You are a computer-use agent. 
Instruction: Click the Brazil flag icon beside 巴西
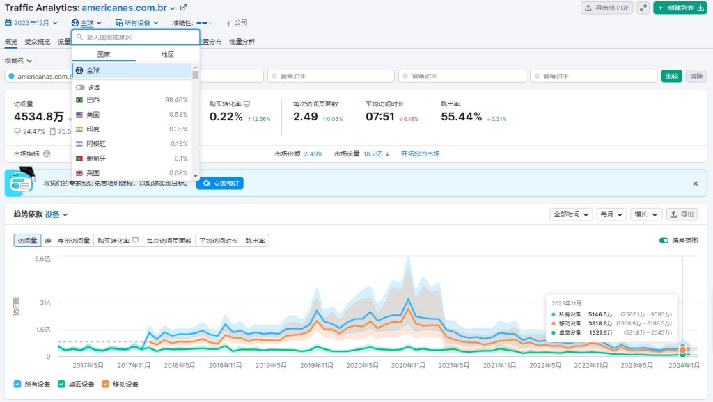tap(79, 100)
